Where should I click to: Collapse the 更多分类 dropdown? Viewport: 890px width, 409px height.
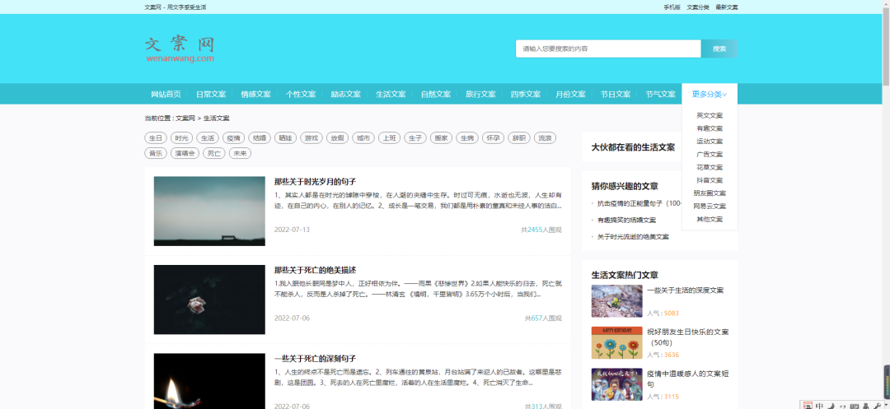[710, 94]
